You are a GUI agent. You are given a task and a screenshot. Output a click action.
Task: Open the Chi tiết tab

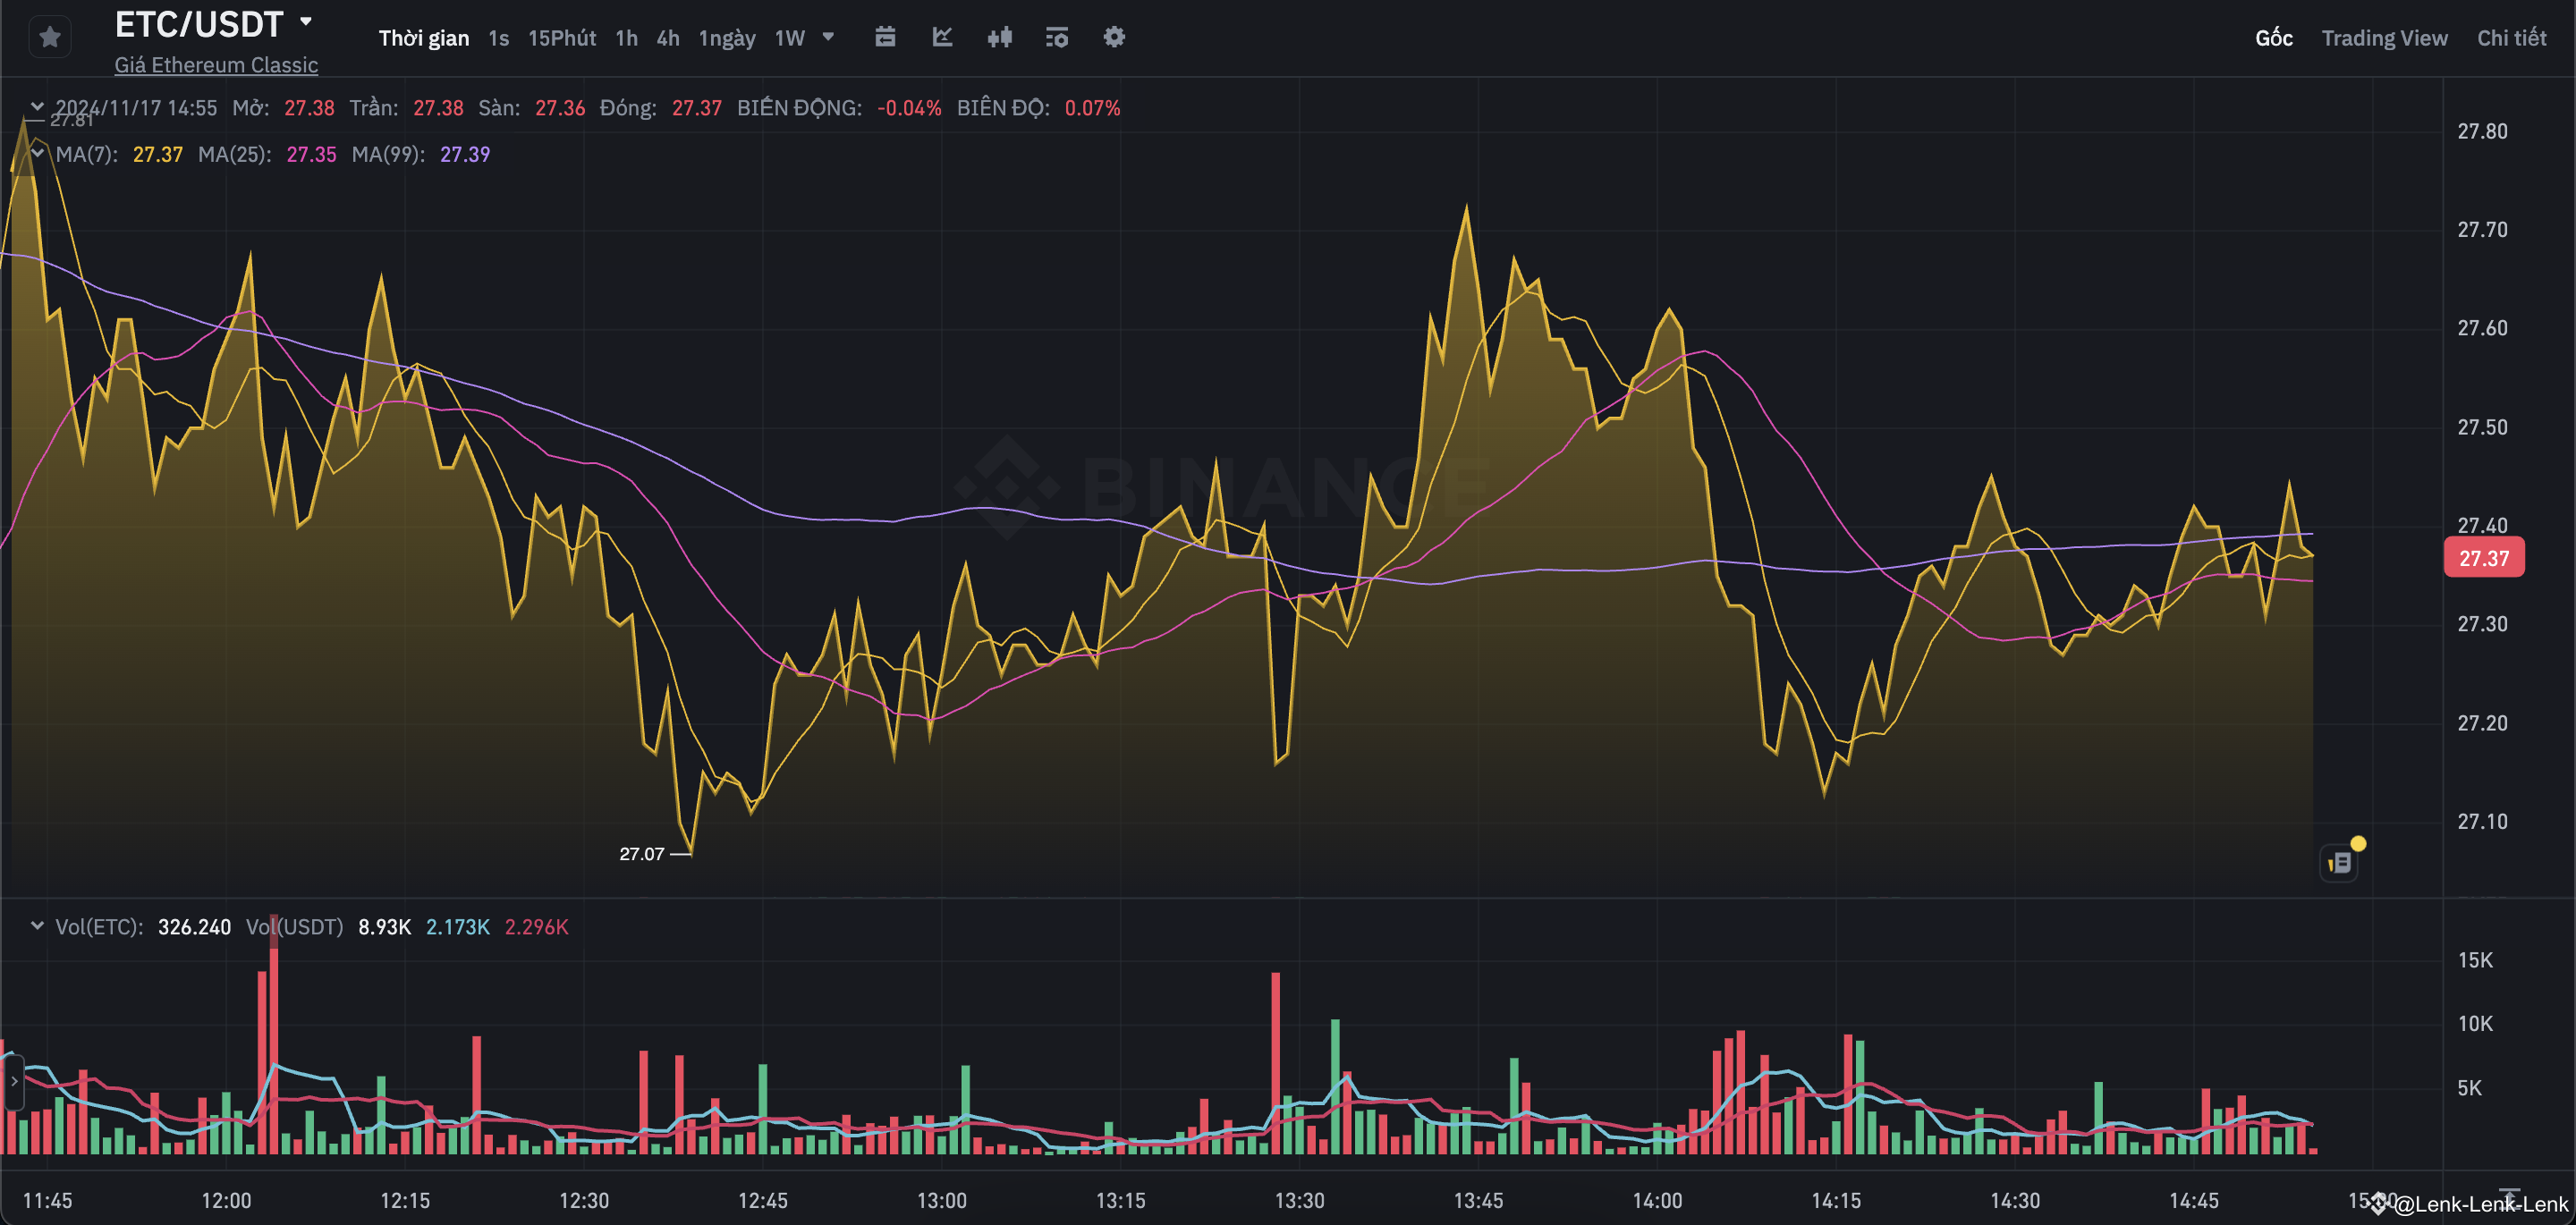click(2511, 37)
